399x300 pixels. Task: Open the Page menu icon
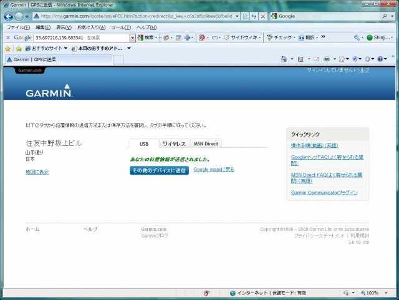coord(342,59)
